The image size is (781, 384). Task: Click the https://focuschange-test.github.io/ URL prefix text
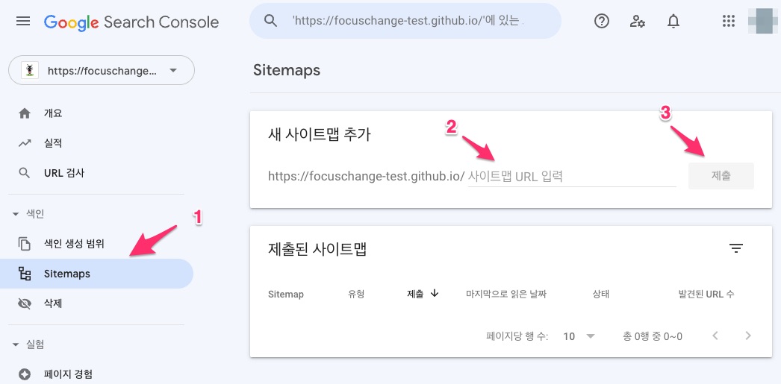[x=366, y=176]
